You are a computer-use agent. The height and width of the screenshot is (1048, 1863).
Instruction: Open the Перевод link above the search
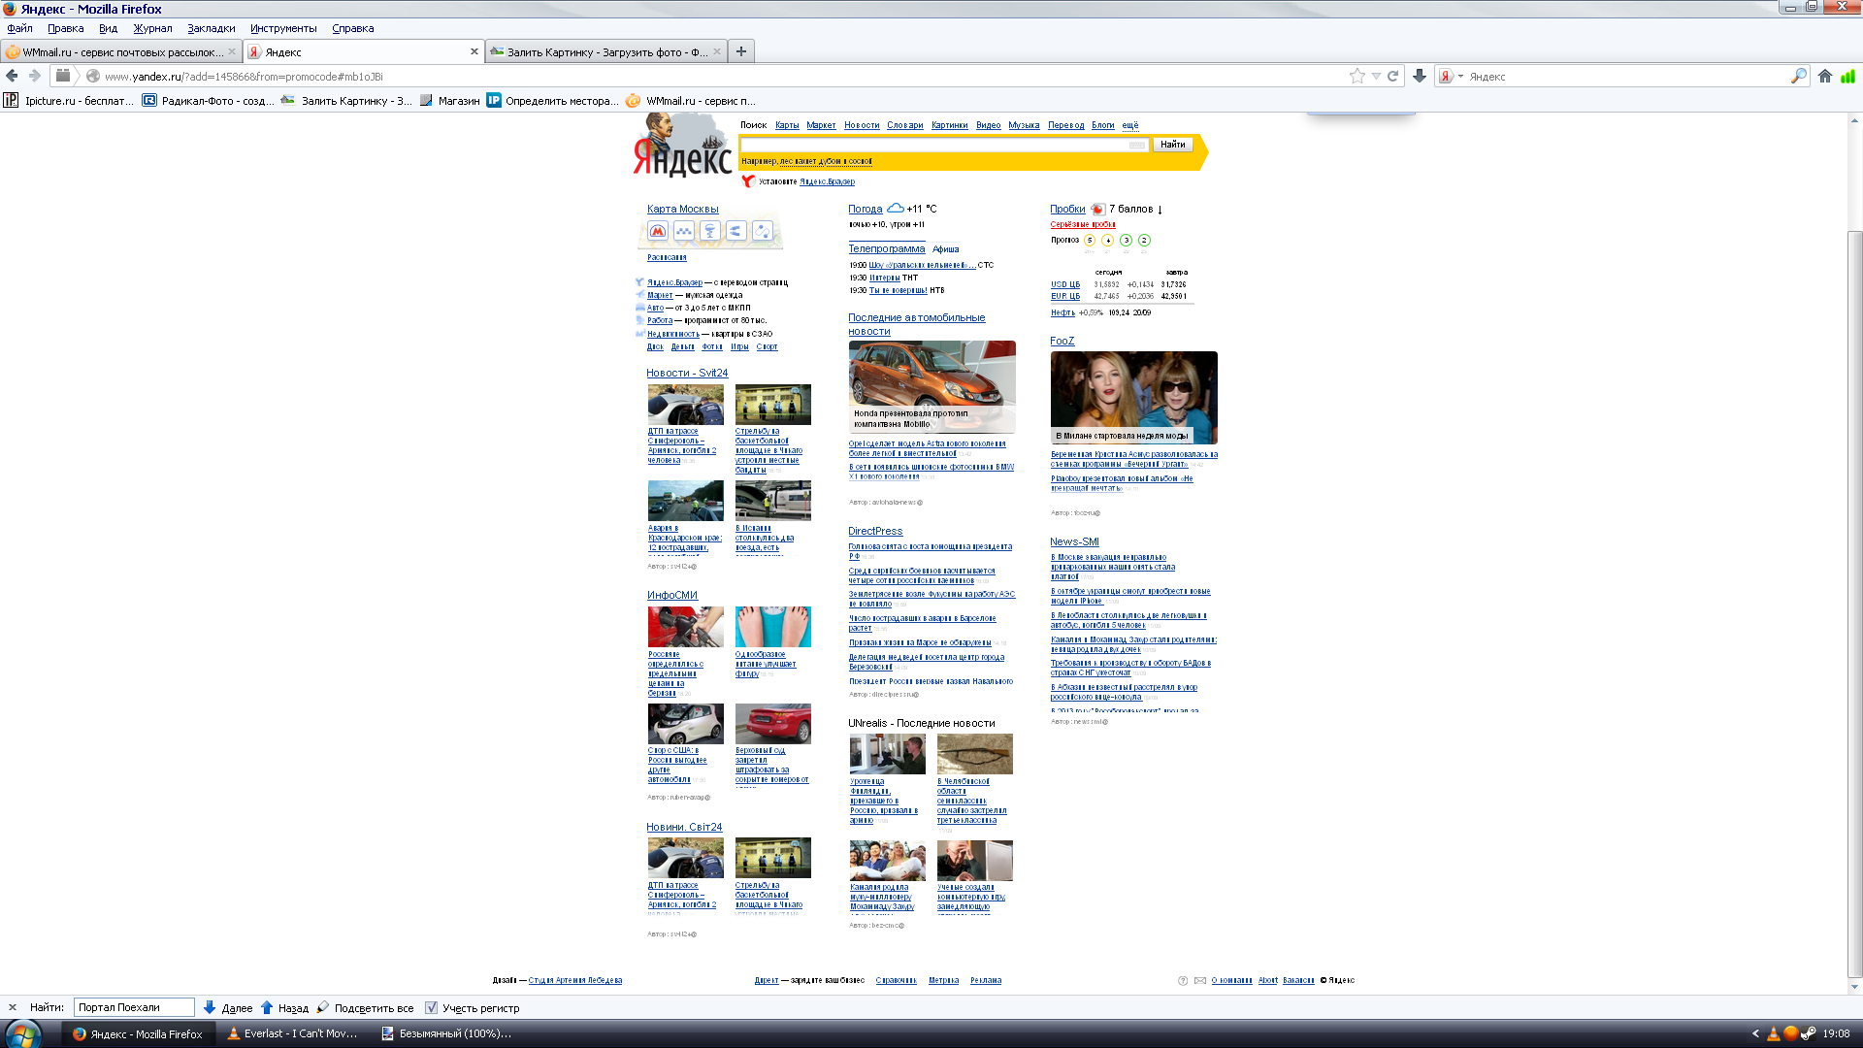point(1065,125)
